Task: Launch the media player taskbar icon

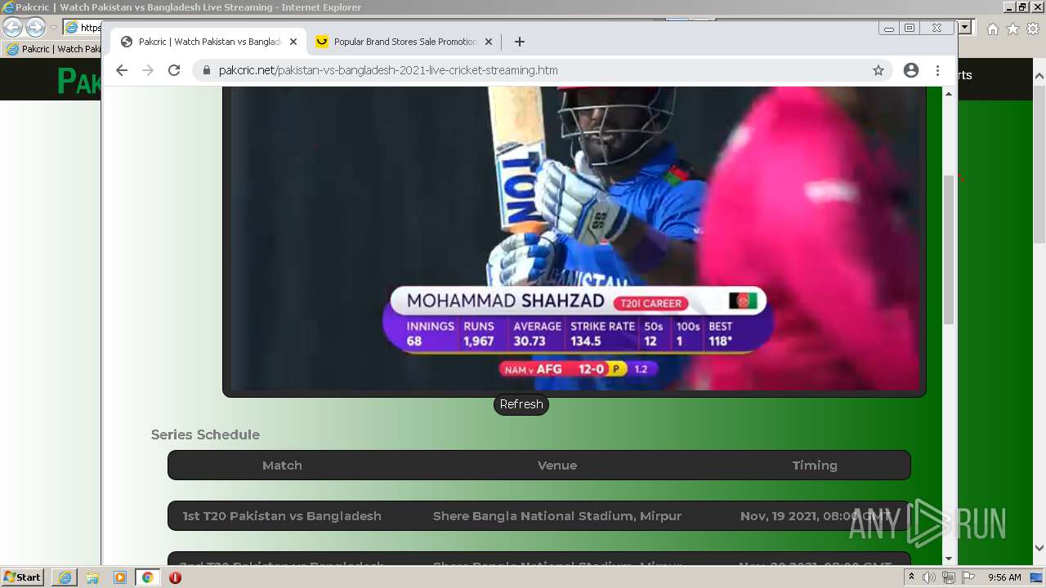Action: [120, 577]
